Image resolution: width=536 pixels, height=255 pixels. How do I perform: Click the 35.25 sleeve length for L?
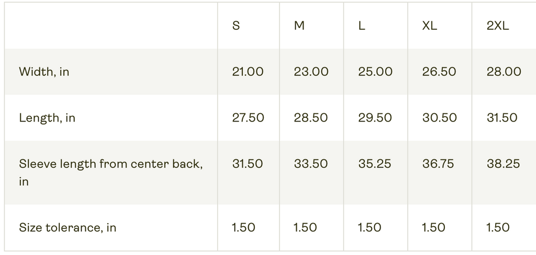(x=375, y=164)
